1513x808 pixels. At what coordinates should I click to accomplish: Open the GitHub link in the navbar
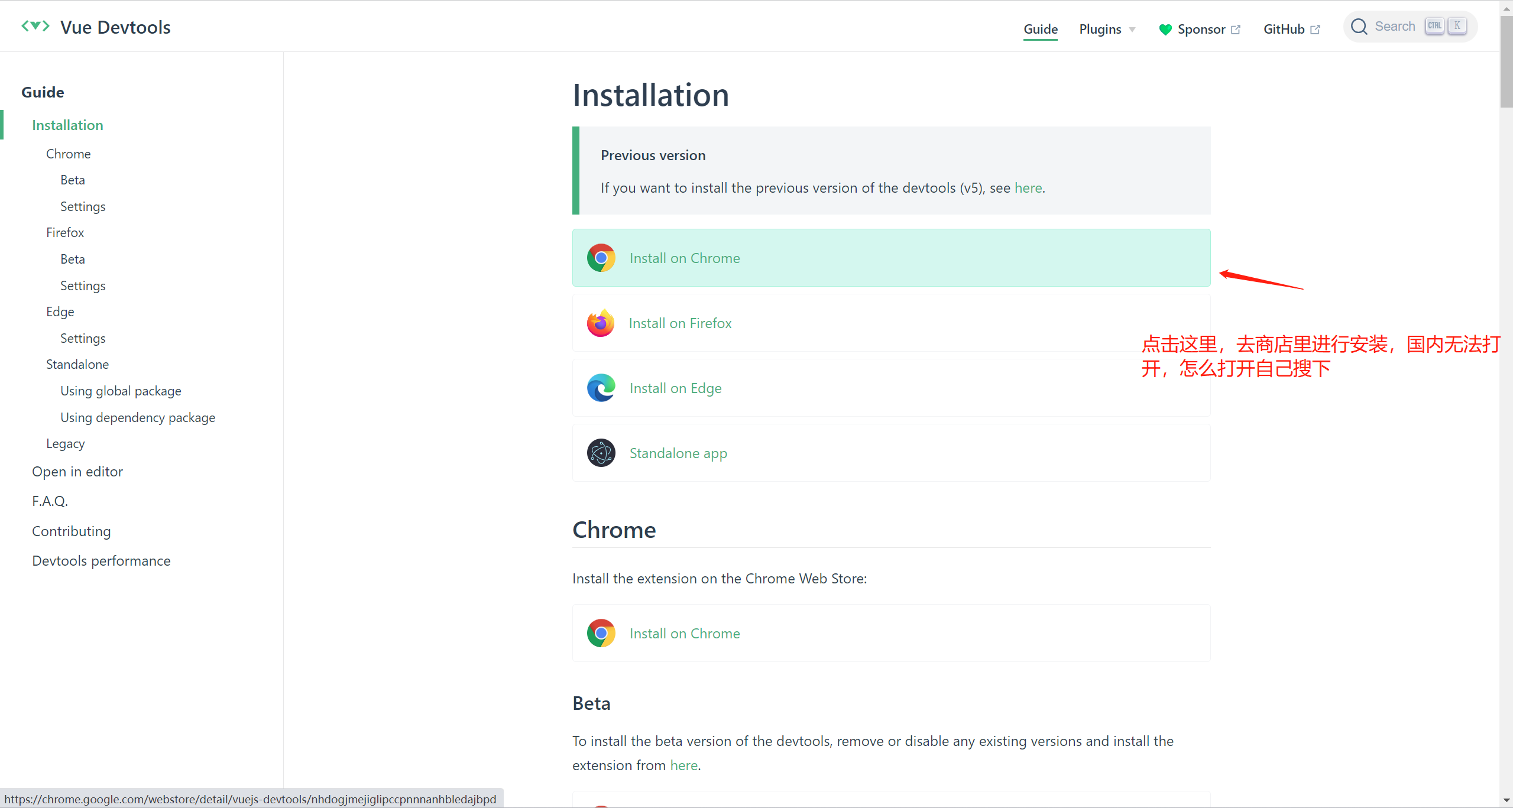tap(1291, 29)
